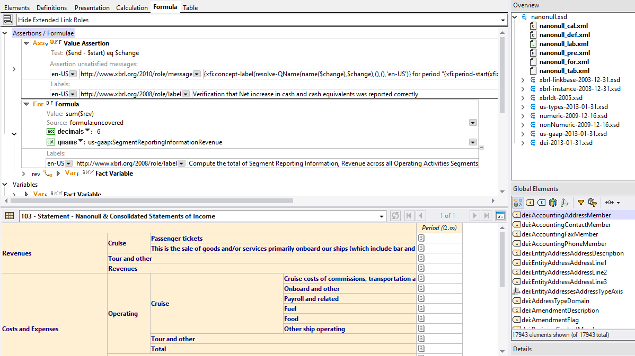Viewport: 635px width, 356px height.
Task: Select the type (t) filter icon
Action: click(541, 202)
